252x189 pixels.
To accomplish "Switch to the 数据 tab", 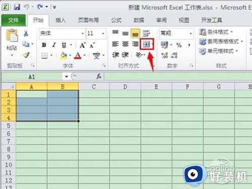I will pos(139,20).
